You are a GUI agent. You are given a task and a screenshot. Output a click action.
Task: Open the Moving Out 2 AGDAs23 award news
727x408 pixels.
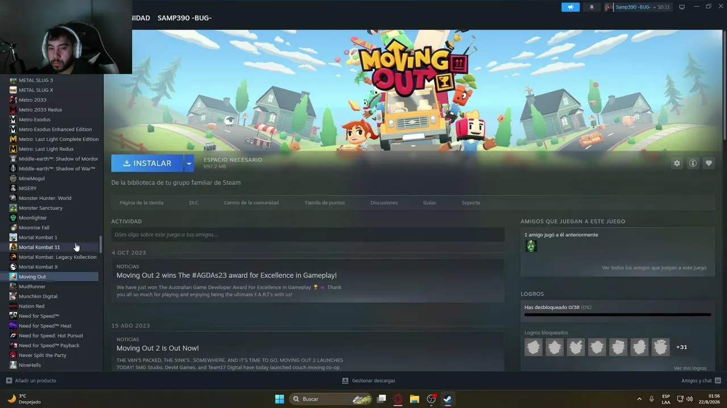227,275
